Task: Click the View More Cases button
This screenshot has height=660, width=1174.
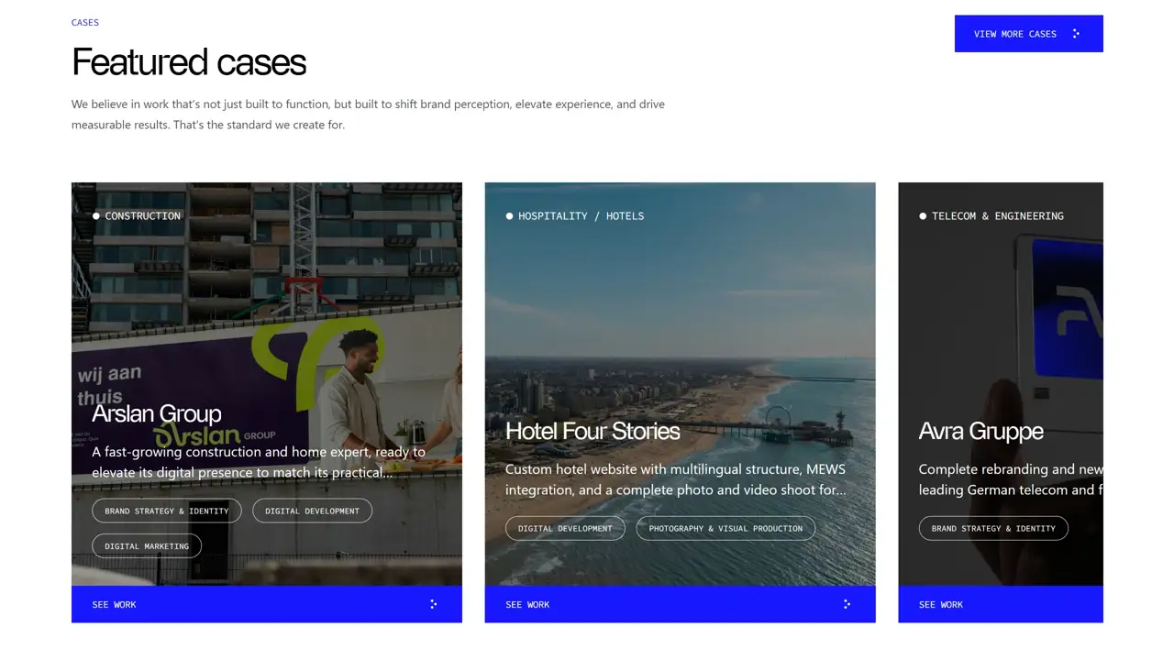Action: [x=1028, y=34]
